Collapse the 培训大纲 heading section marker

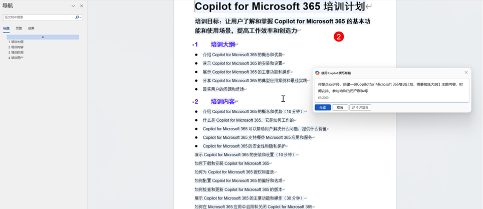pos(193,45)
